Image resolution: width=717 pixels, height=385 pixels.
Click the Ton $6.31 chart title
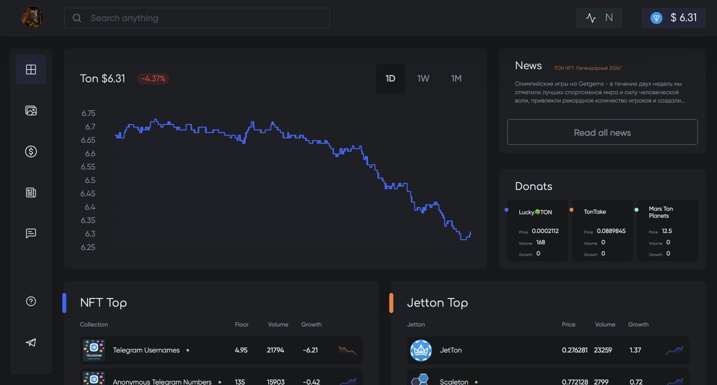coord(103,79)
